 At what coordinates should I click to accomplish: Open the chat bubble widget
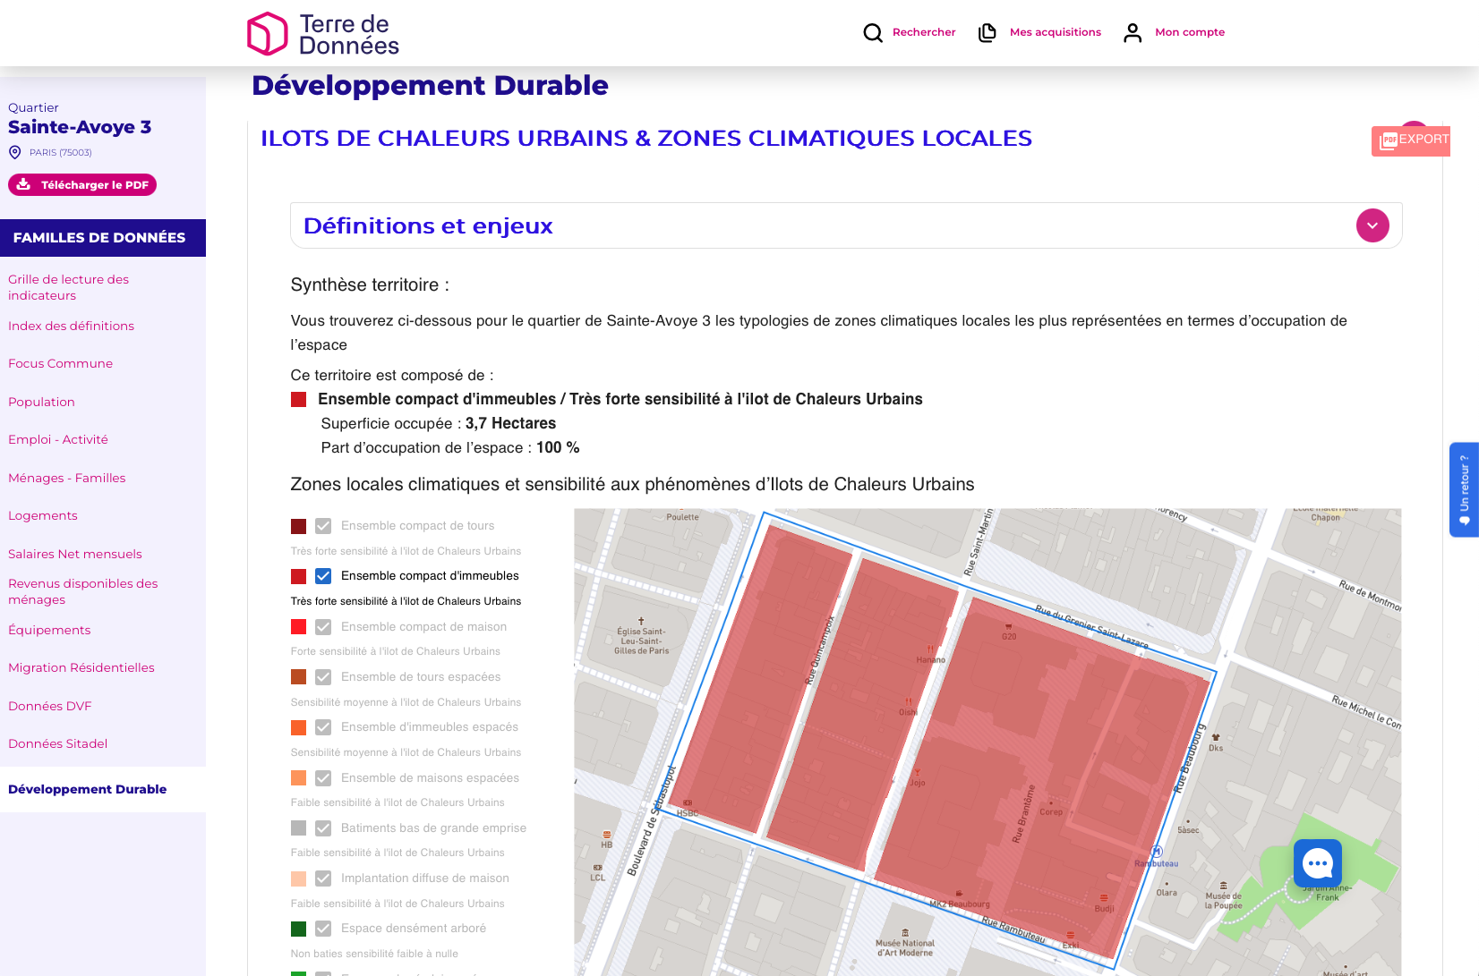(x=1317, y=863)
